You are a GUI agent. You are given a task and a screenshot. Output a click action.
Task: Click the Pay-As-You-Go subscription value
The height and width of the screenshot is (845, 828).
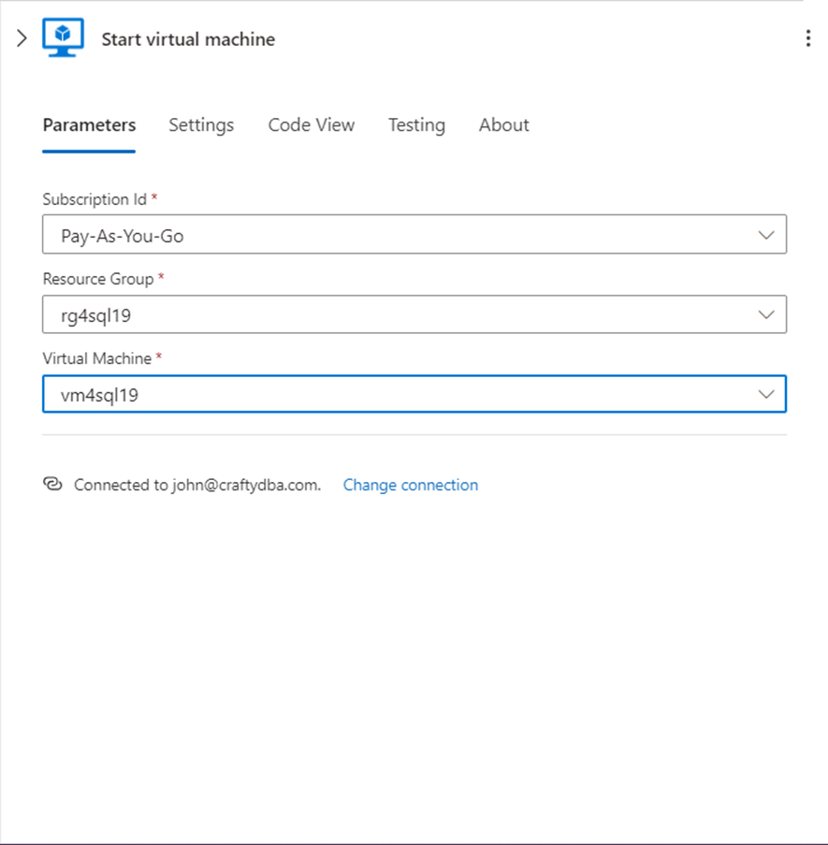coord(123,236)
